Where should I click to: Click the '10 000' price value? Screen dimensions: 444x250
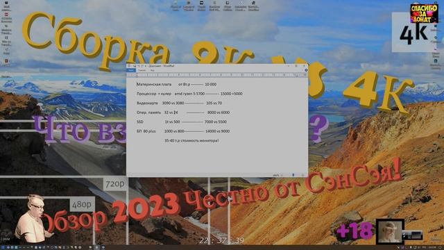210,85
